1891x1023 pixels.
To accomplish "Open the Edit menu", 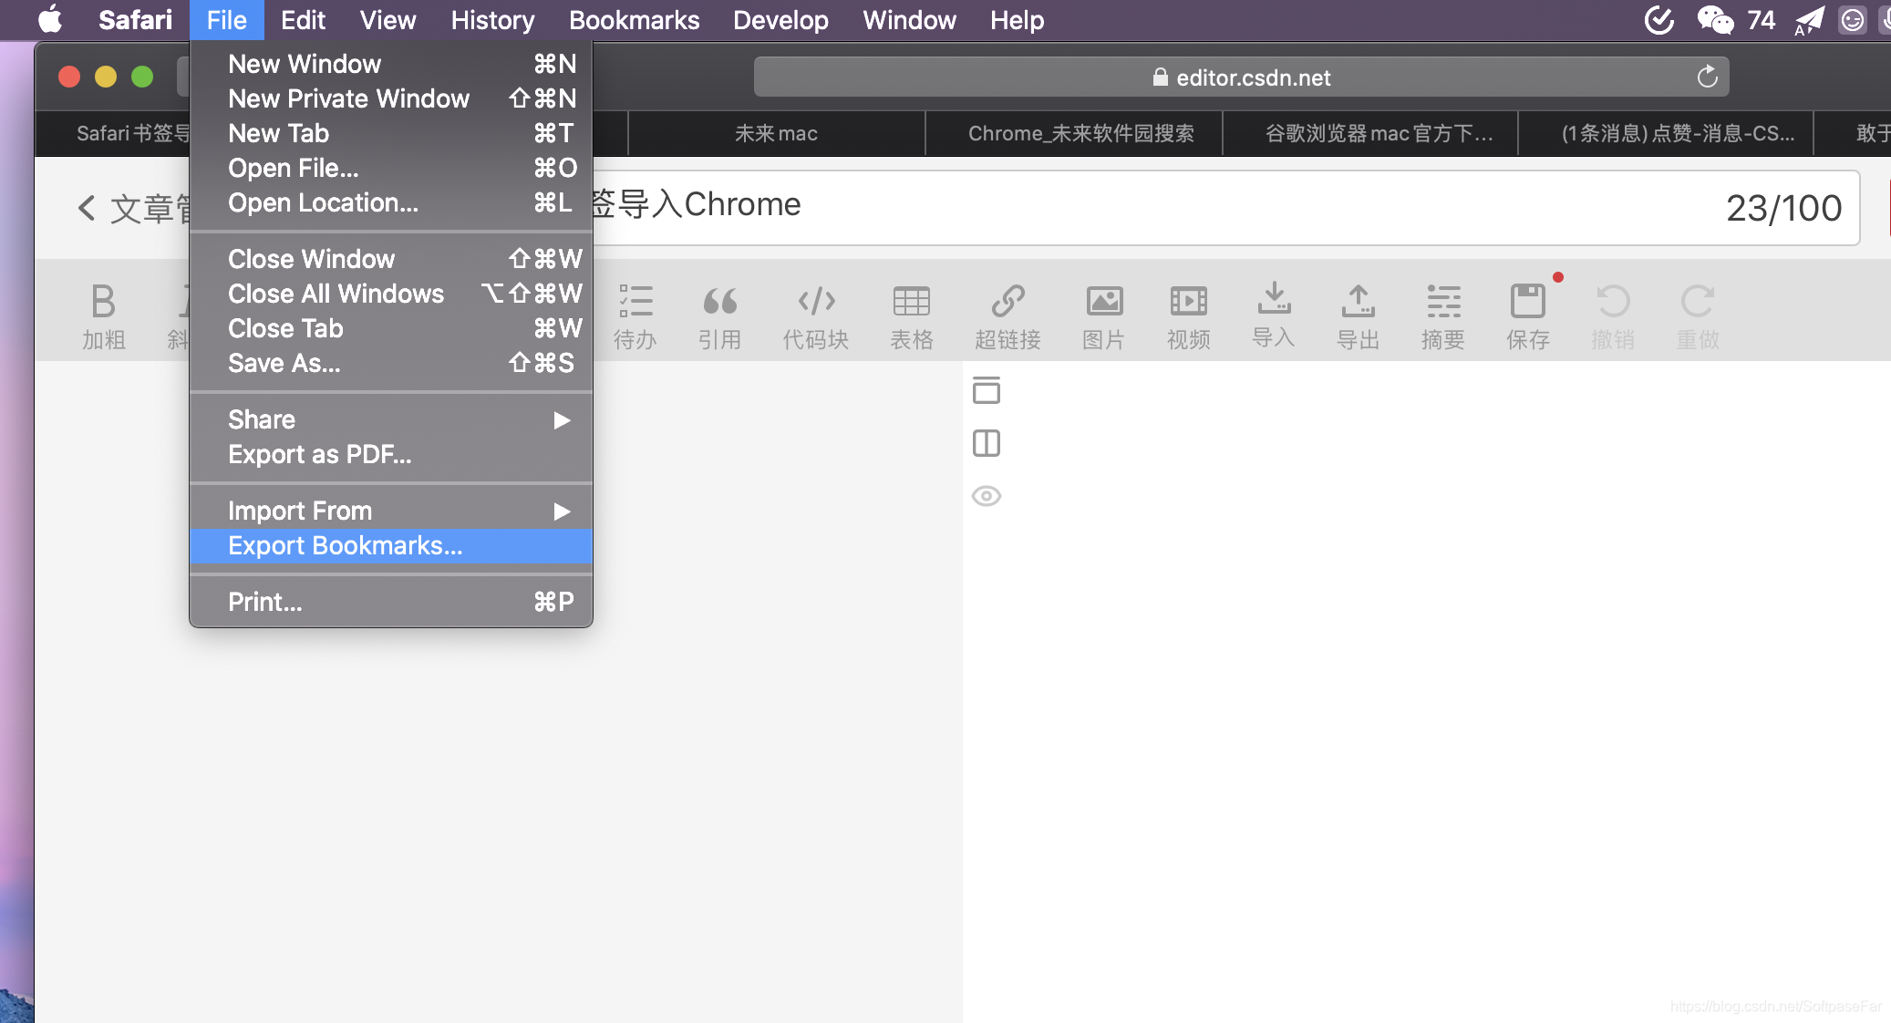I will coord(303,19).
